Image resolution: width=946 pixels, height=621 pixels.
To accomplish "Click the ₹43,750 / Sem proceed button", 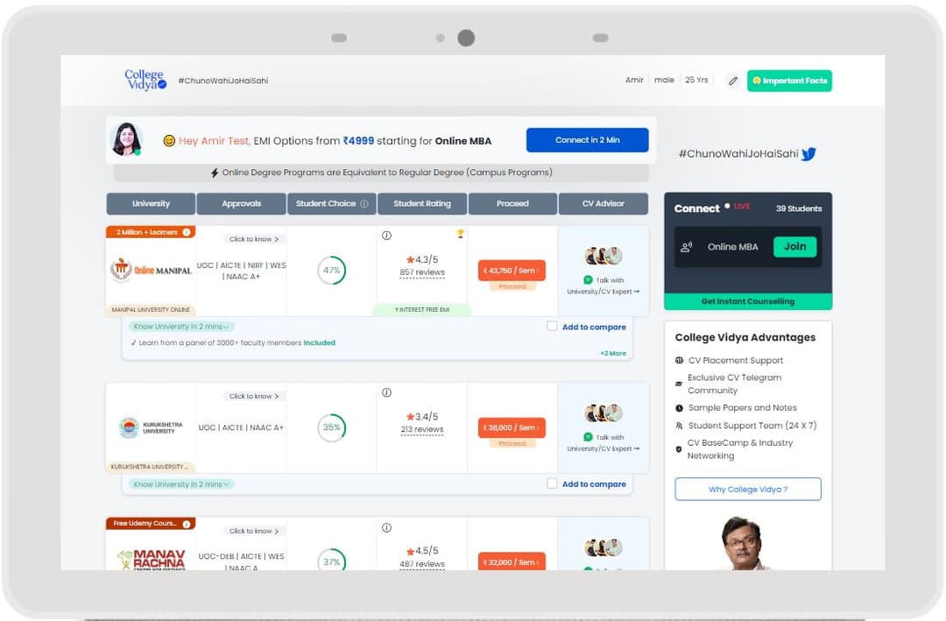I will (512, 271).
